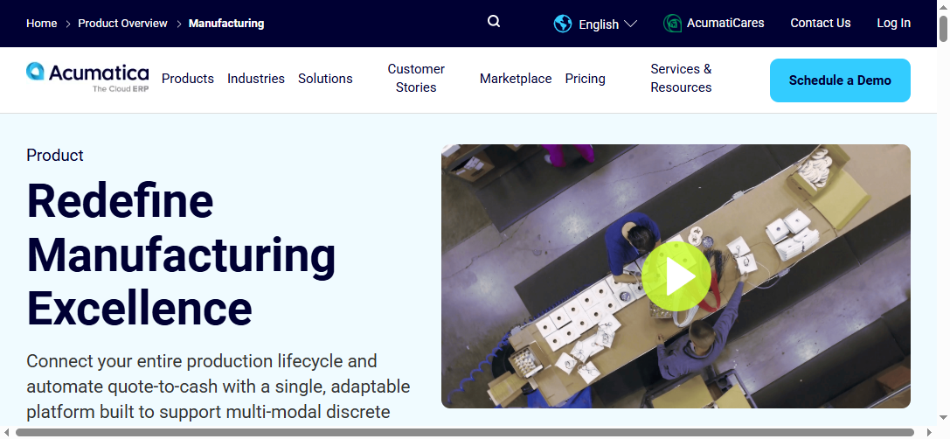Click the globe language icon
This screenshot has width=950, height=439.
[x=563, y=24]
